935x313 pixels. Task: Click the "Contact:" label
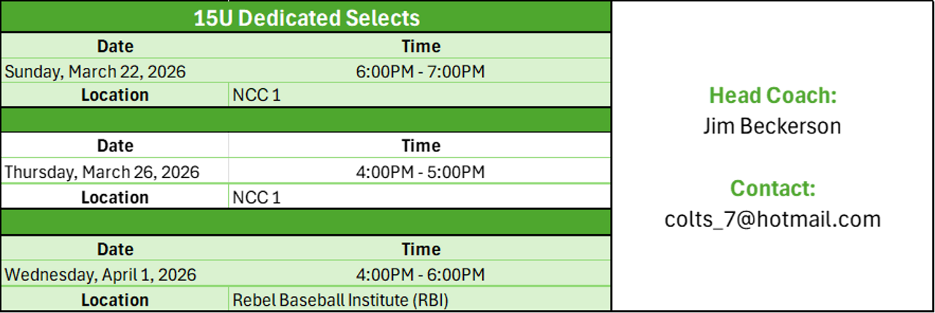point(773,188)
